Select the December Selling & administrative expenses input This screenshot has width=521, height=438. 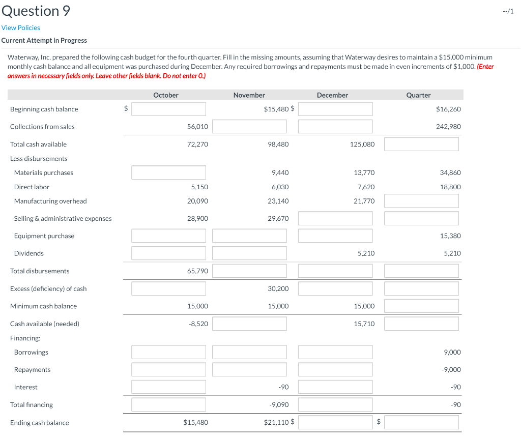[335, 218]
